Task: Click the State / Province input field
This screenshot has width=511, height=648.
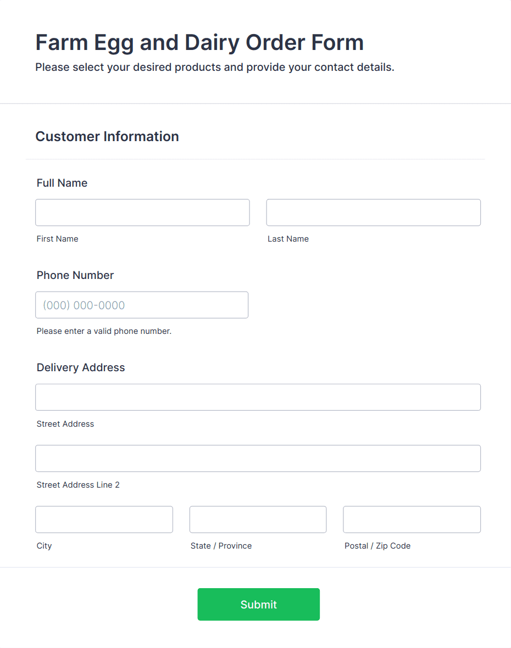Action: (258, 519)
